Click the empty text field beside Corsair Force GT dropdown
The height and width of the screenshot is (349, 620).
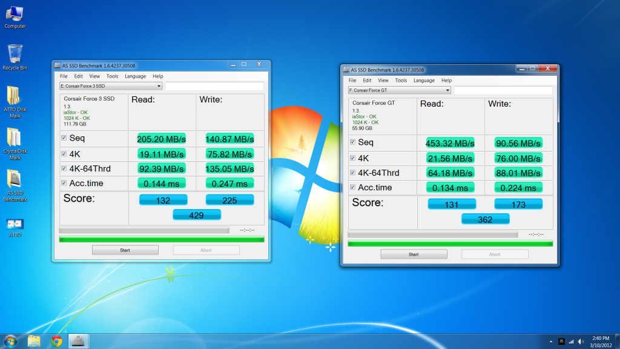503,90
